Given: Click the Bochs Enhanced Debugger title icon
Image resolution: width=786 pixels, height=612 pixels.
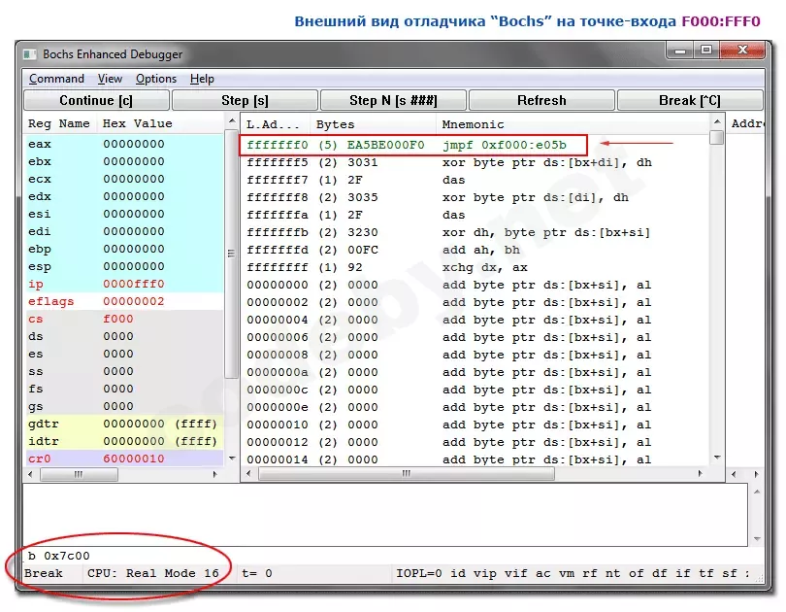Looking at the screenshot, I should [x=29, y=54].
